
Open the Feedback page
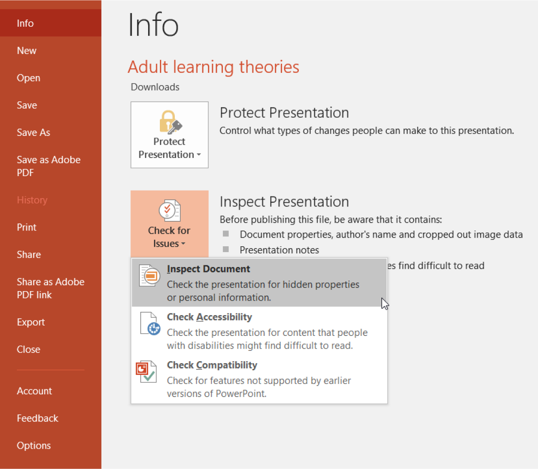click(x=50, y=418)
